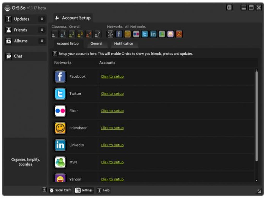Click the Facebook logo in network list
The width and height of the screenshot is (266, 199).
point(60,77)
